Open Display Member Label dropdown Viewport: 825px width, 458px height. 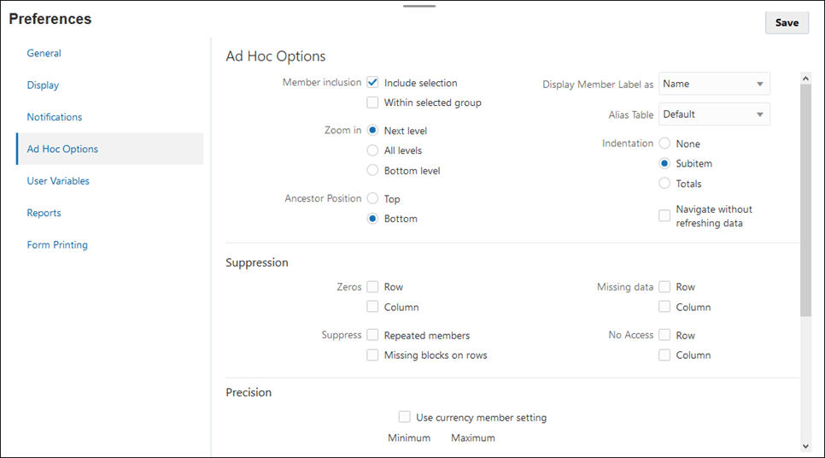tap(715, 84)
